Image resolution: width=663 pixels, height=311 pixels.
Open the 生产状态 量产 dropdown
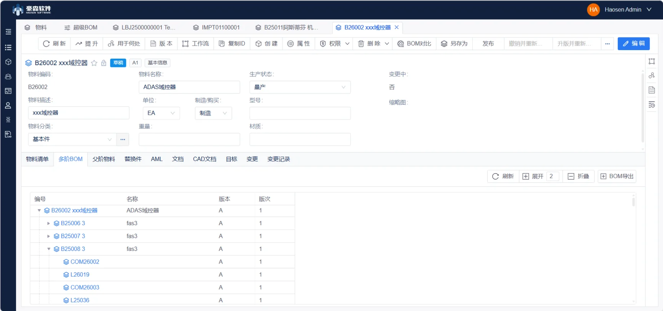300,87
